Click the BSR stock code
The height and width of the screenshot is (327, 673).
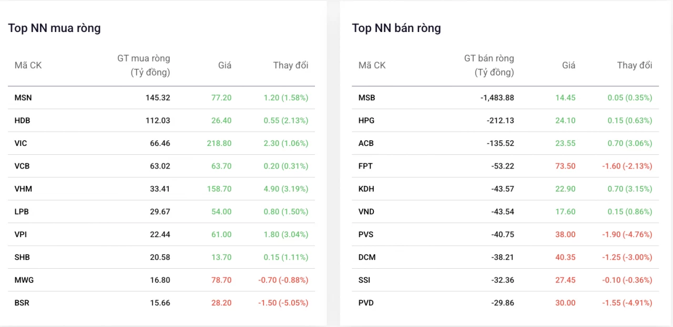[22, 303]
